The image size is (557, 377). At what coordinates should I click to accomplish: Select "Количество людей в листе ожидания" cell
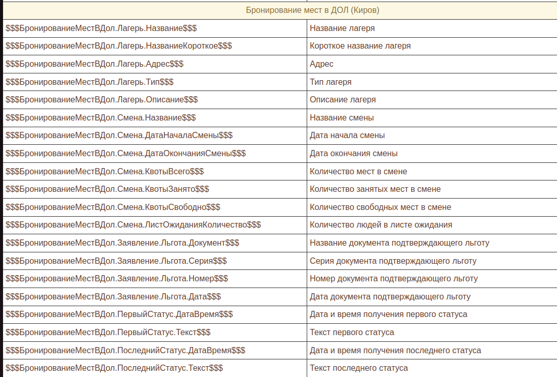381,225
